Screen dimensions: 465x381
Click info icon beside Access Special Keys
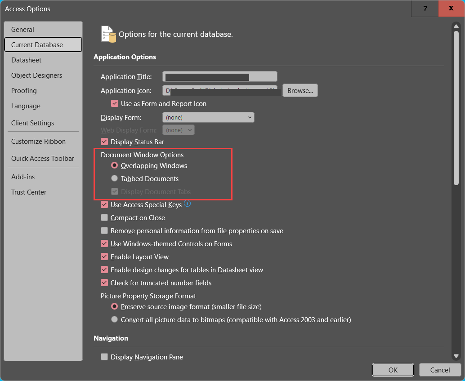188,204
